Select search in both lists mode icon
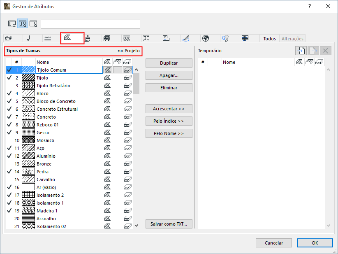 23,23
